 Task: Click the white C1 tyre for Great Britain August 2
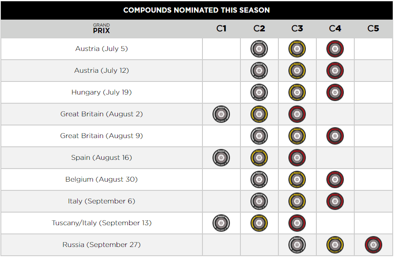coord(221,114)
